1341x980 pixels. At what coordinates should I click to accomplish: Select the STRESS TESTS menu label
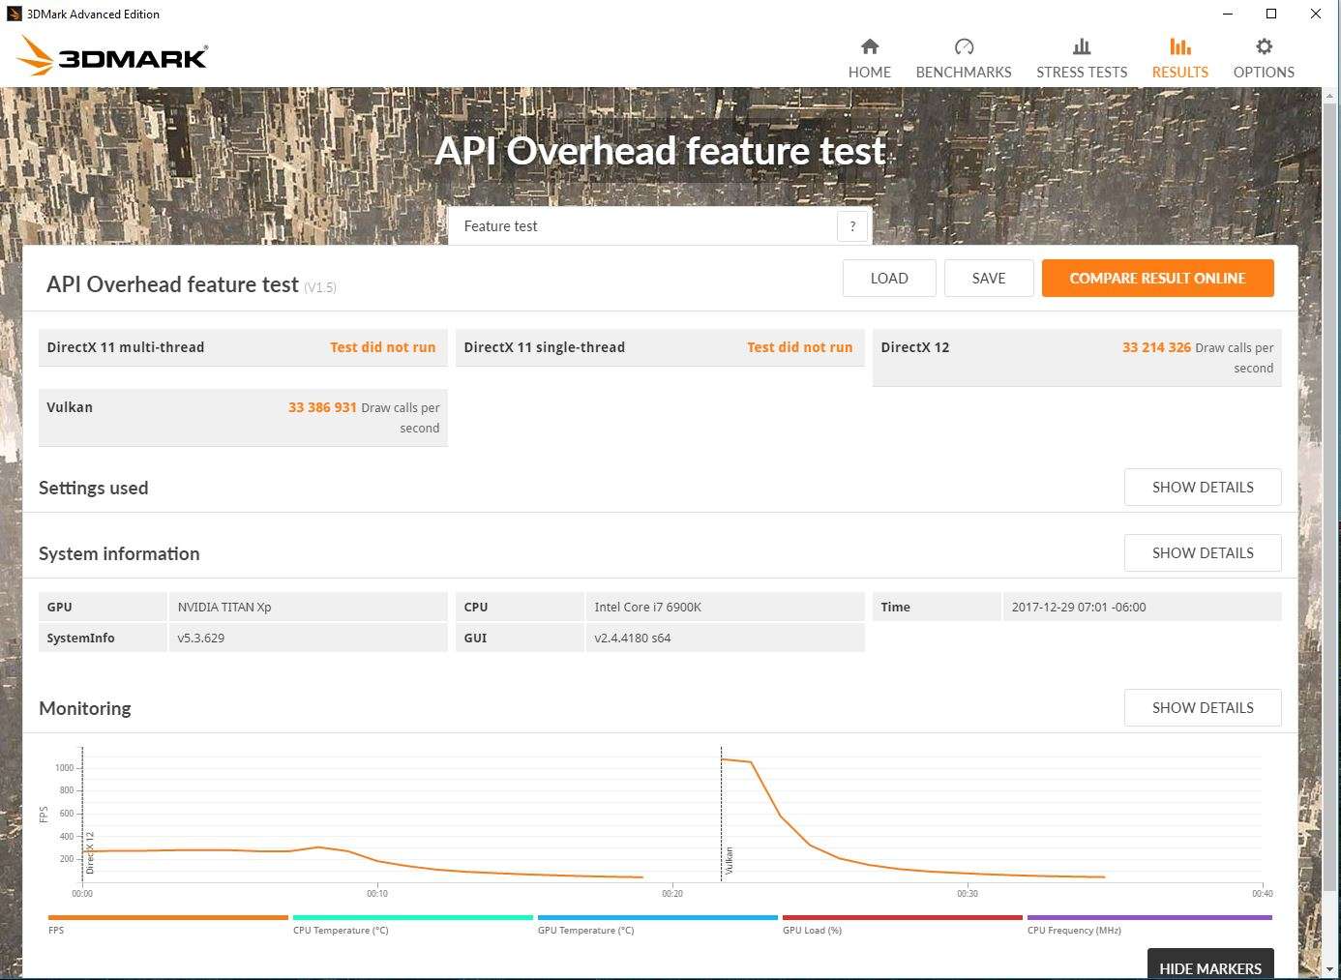point(1082,73)
